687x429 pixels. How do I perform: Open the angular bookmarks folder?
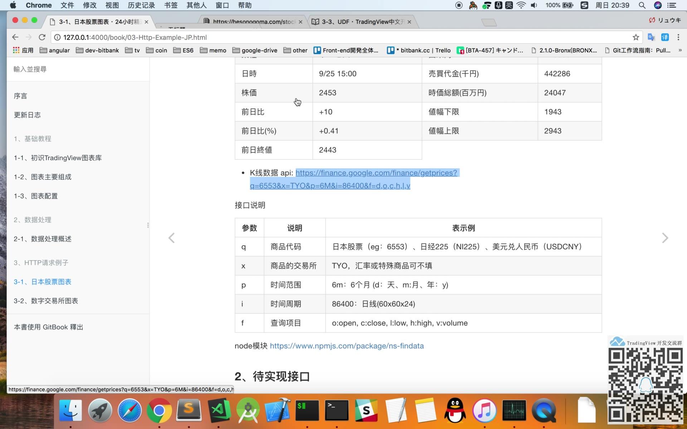pos(54,50)
